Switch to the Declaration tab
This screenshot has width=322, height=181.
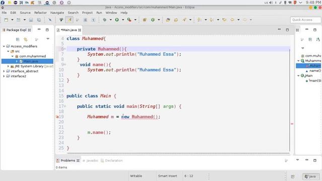point(112,160)
